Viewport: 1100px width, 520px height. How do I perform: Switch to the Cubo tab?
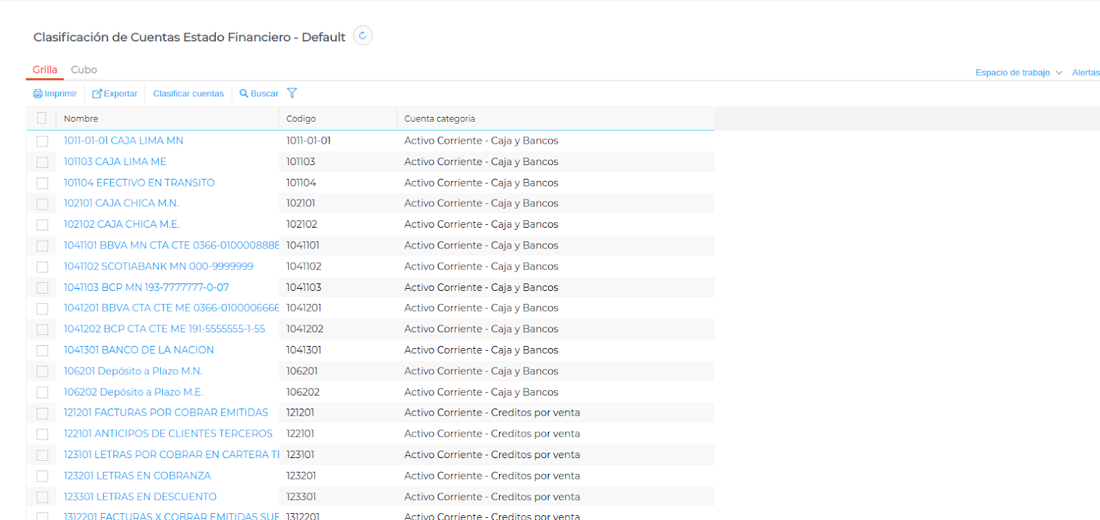pyautogui.click(x=84, y=69)
